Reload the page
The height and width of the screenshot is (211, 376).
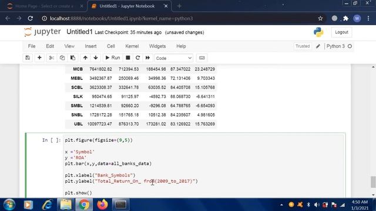pos(30,18)
